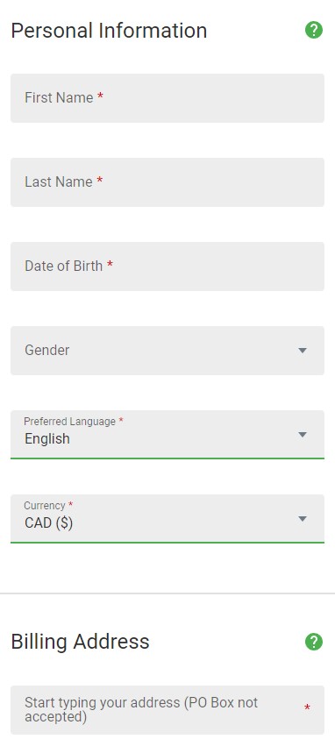Click the billing address autocomplete field
The height and width of the screenshot is (739, 335).
167,710
